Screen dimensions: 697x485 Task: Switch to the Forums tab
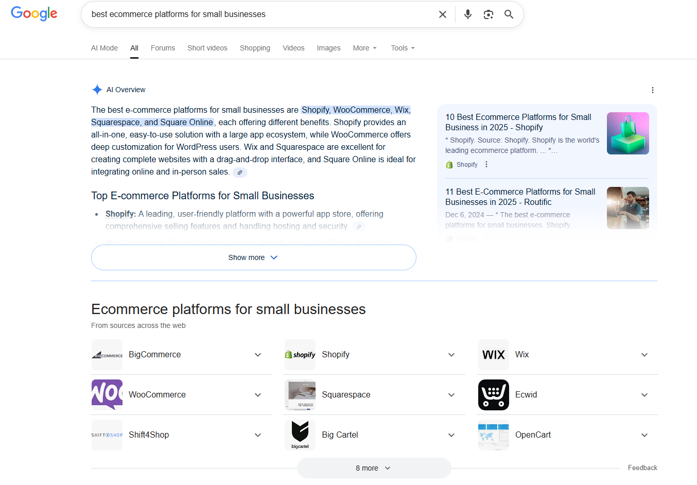[163, 48]
